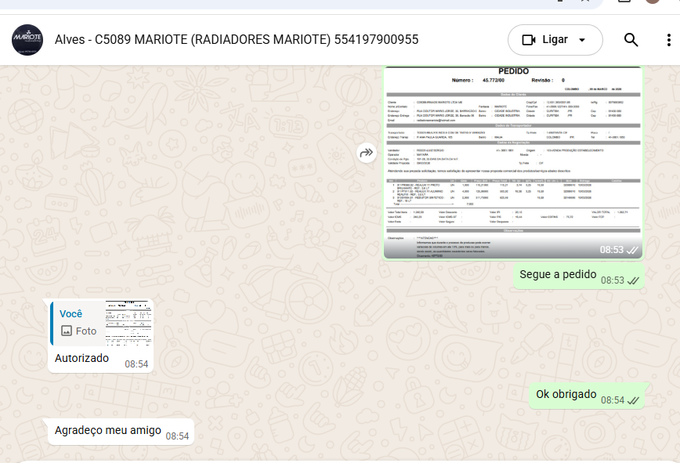Jump to original via 'Você' quoted reply
The image size is (680, 463).
click(71, 314)
